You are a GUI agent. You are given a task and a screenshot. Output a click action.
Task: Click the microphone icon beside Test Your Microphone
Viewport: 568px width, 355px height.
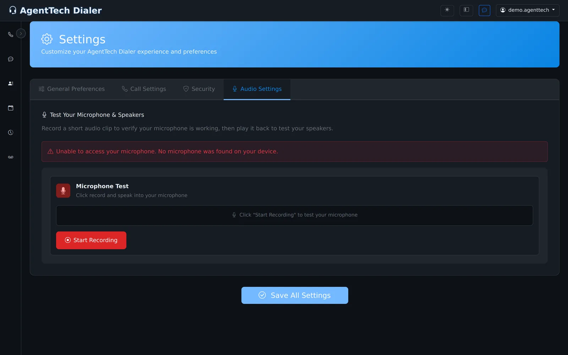pyautogui.click(x=44, y=115)
